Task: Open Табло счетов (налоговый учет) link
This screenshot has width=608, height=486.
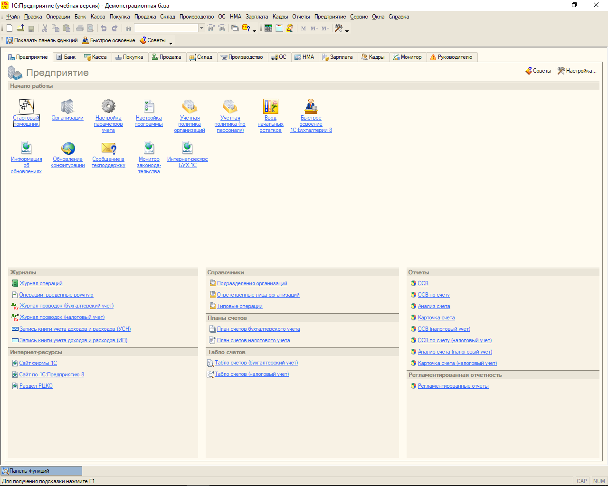Action: (x=252, y=374)
